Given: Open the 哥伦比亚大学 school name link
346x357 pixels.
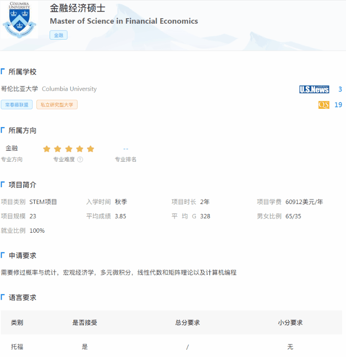Looking at the screenshot, I should [20, 89].
